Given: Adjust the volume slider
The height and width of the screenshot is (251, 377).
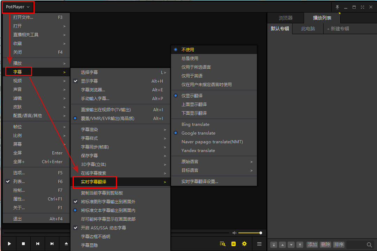Looking at the screenshot, I should [250, 233].
